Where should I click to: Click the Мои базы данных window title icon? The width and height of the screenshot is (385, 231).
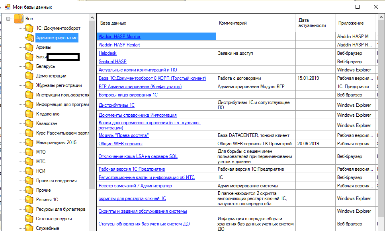pyautogui.click(x=8, y=7)
